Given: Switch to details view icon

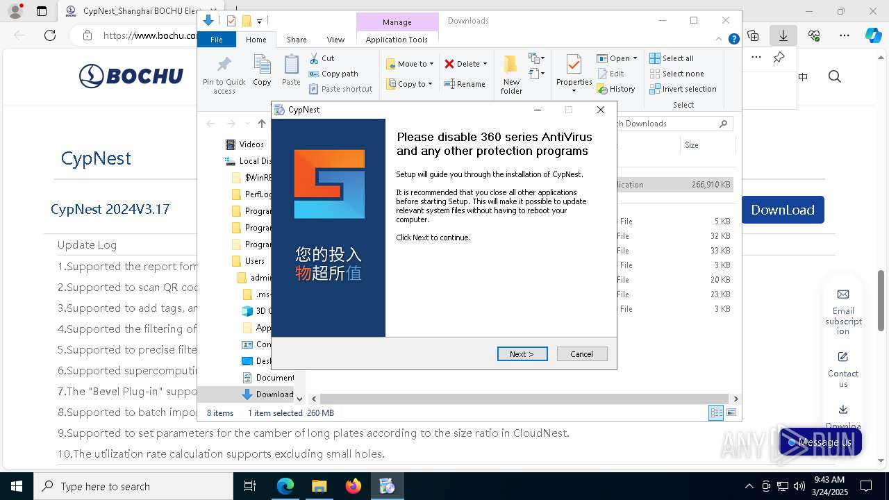Looking at the screenshot, I should [x=716, y=412].
